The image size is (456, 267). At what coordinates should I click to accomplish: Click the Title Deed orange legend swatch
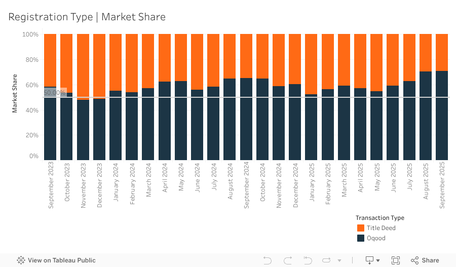coord(361,228)
